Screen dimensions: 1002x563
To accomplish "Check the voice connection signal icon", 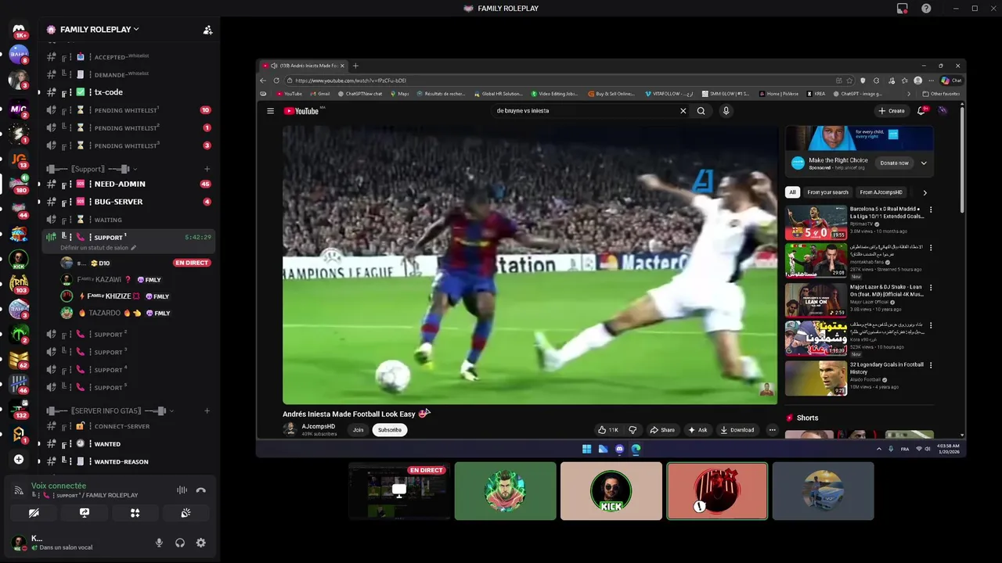I will [x=19, y=490].
